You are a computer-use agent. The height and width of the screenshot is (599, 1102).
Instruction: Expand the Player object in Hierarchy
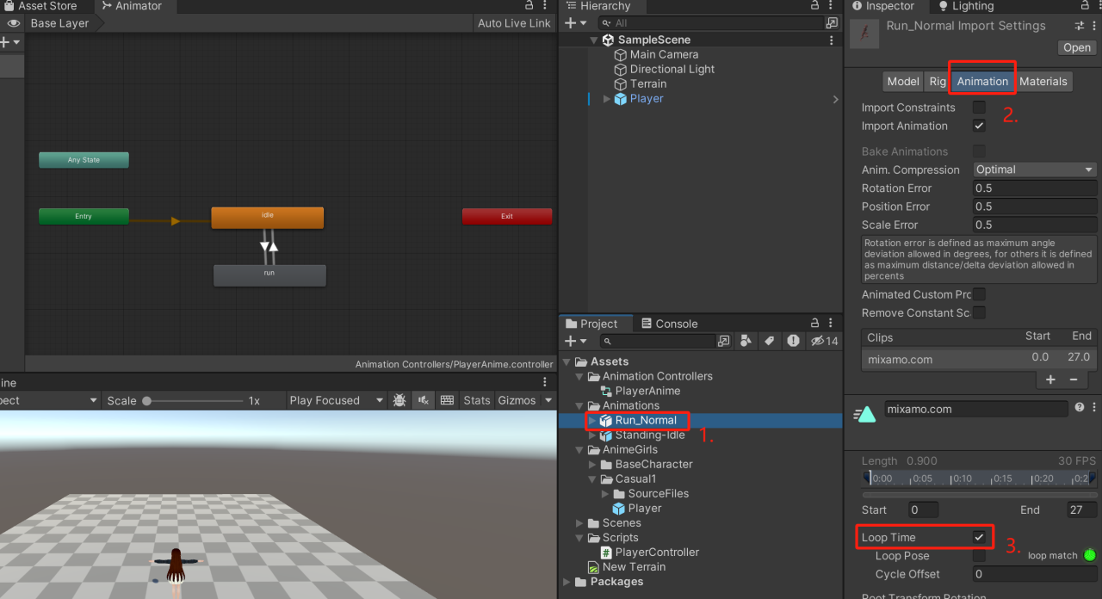tap(606, 99)
